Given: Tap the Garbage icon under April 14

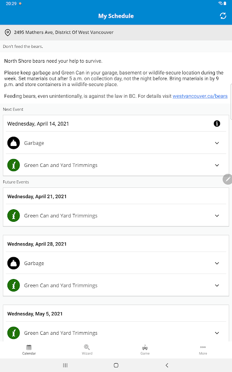Looking at the screenshot, I should click(x=13, y=143).
